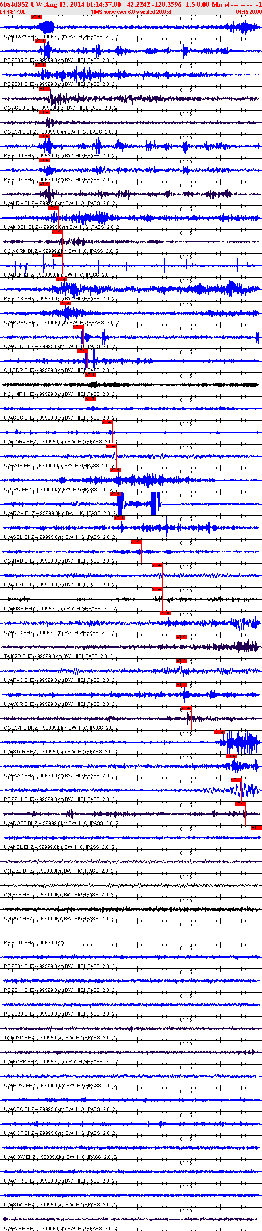Select the "UW LRIV BHZ" station label
This screenshot has width=262, height=1231.
19,203
